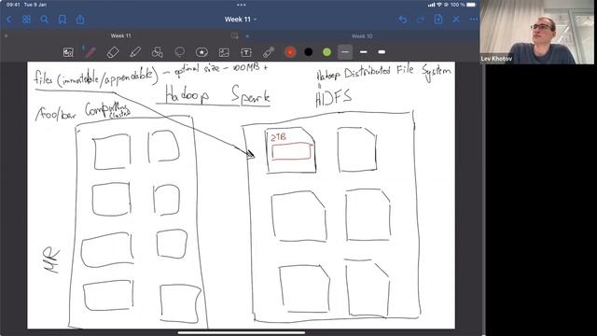Switch to the Week 10 tab
Viewport: 597px width, 336px height.
362,36
